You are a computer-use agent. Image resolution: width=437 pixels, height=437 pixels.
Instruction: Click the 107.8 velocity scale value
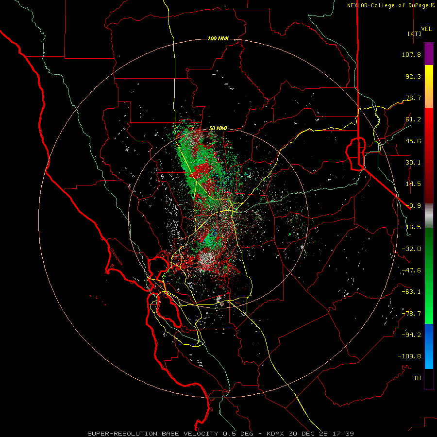(411, 54)
